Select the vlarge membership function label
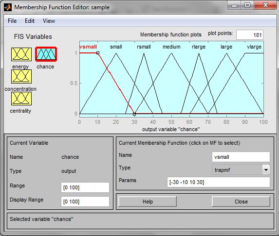Image resolution: width=279 pixels, height=236 pixels. (x=254, y=47)
